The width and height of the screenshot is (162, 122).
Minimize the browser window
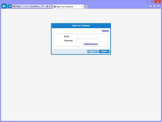(x=148, y=2)
